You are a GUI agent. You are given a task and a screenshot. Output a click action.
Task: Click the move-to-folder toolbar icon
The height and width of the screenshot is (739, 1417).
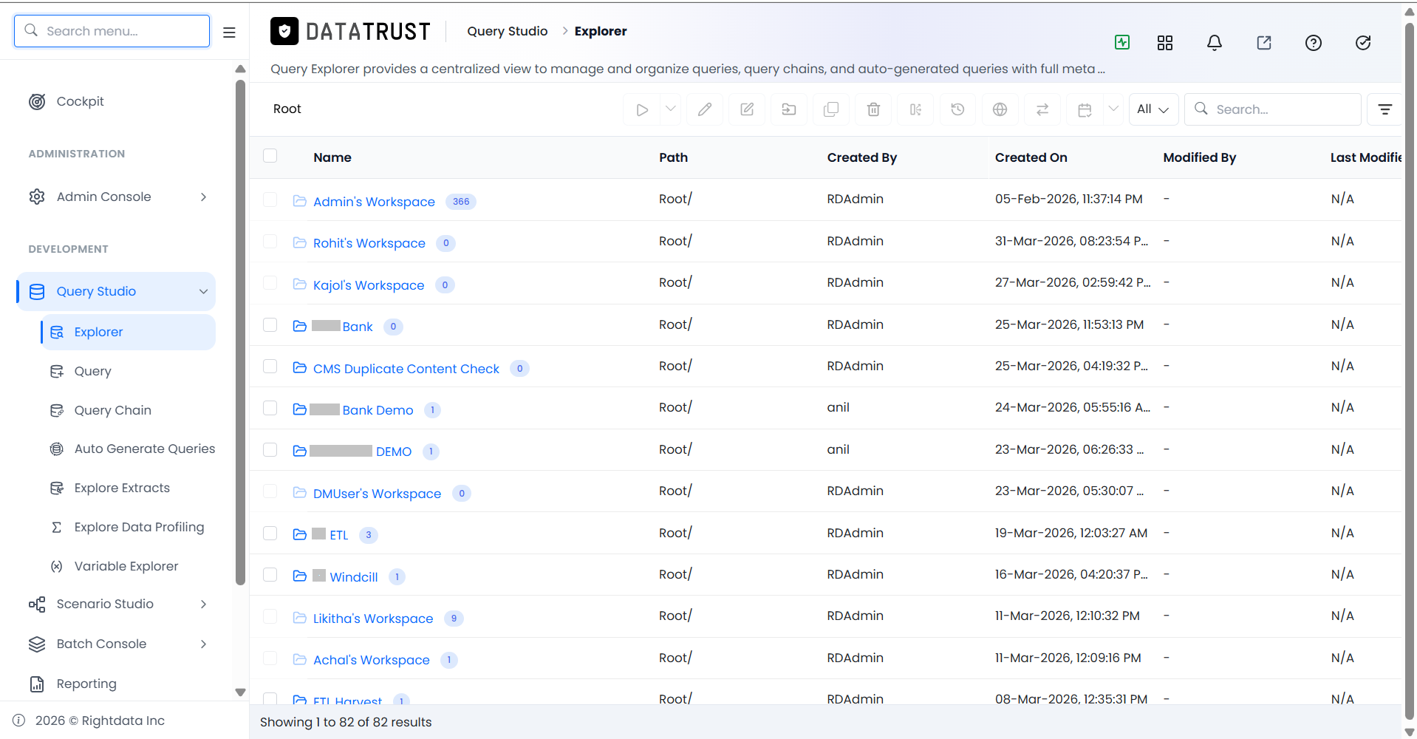789,109
